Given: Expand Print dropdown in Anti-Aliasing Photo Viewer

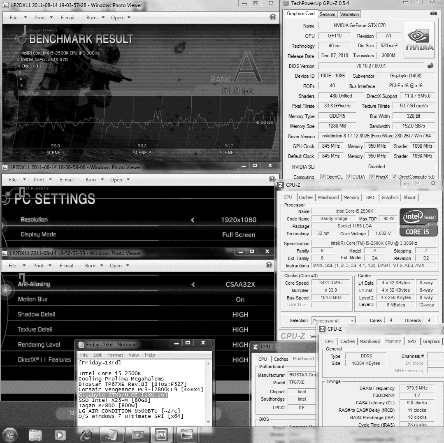Looking at the screenshot, I should [x=50, y=266].
